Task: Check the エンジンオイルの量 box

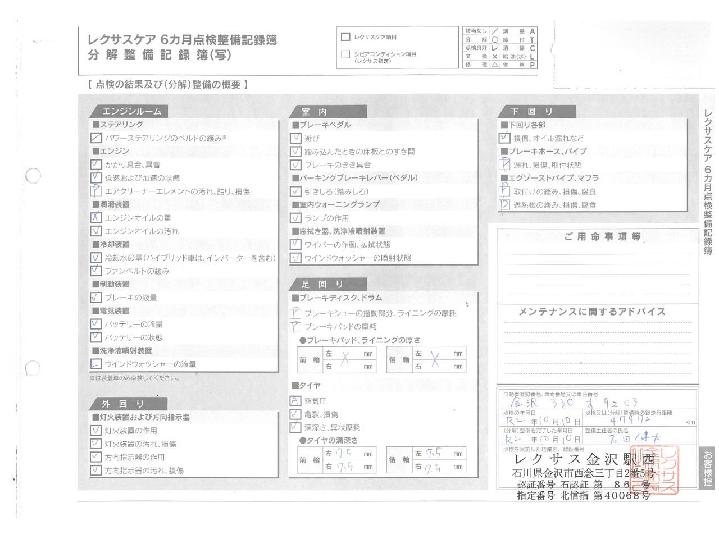Action: [x=96, y=218]
